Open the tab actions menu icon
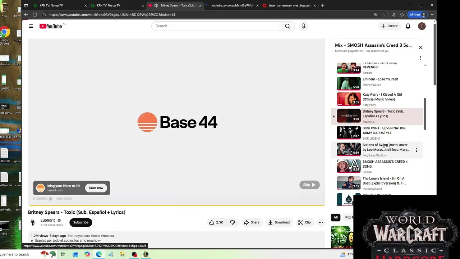This screenshot has height=259, width=460. (26, 5)
